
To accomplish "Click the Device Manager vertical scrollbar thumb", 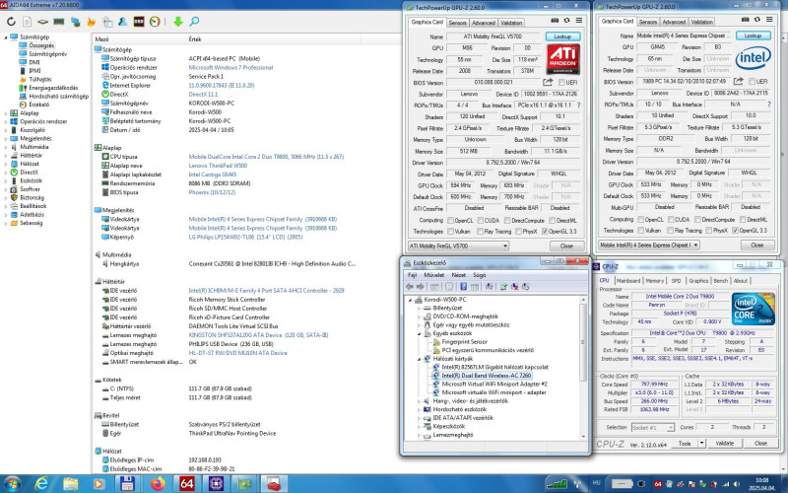I will pyautogui.click(x=583, y=342).
